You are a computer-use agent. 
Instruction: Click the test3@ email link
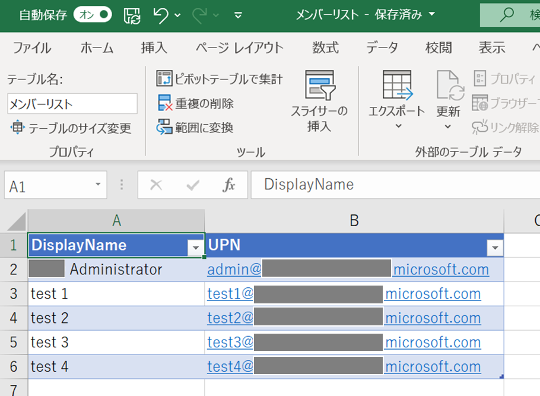(x=230, y=343)
